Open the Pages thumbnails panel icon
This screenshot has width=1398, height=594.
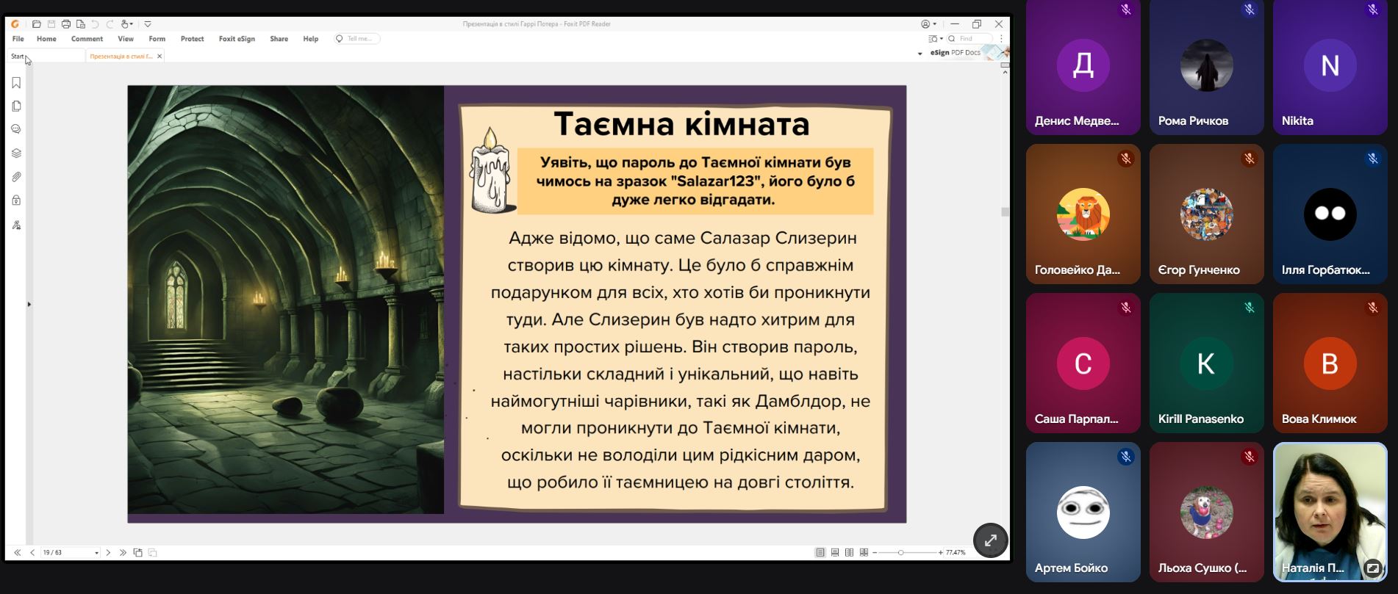pos(16,106)
